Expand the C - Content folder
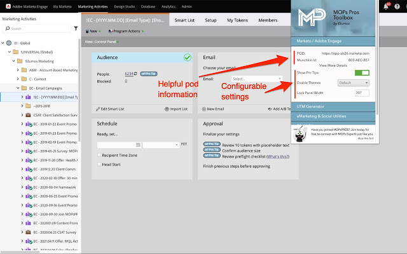The width and height of the screenshot is (407, 254). tap(18, 79)
